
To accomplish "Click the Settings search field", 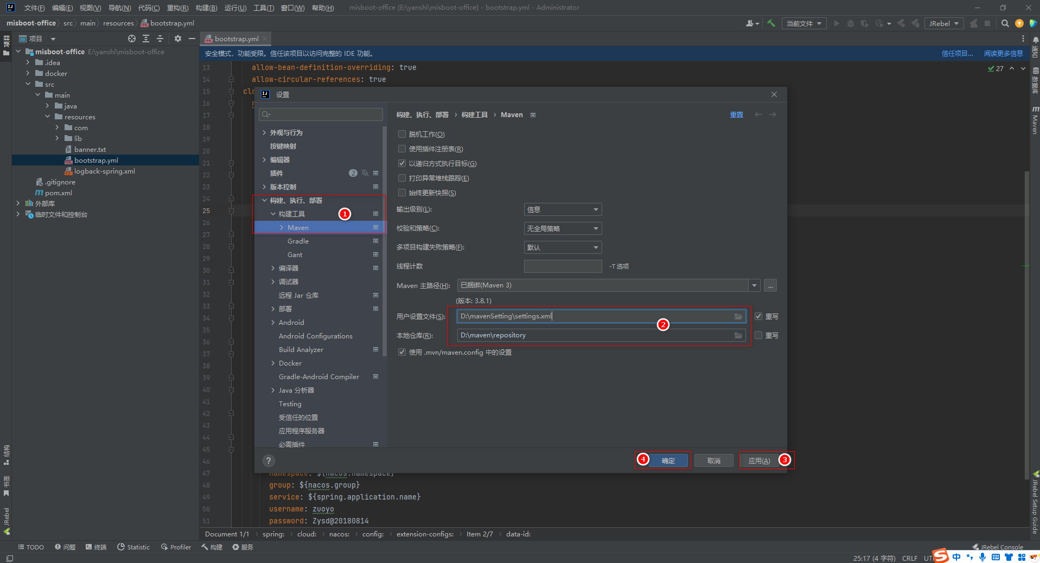I will [x=321, y=114].
